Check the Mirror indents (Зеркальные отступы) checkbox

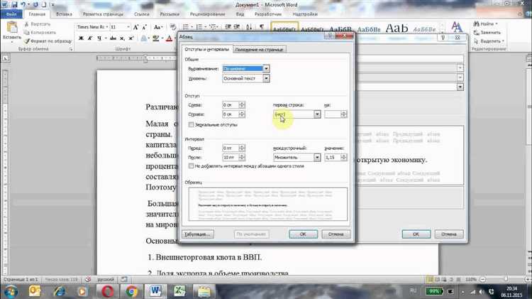coord(191,125)
